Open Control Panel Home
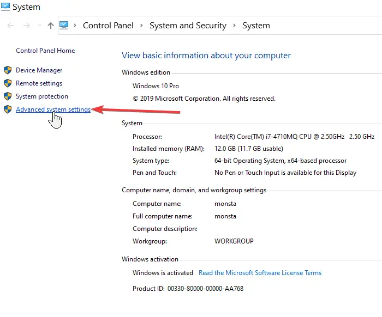 coord(45,51)
